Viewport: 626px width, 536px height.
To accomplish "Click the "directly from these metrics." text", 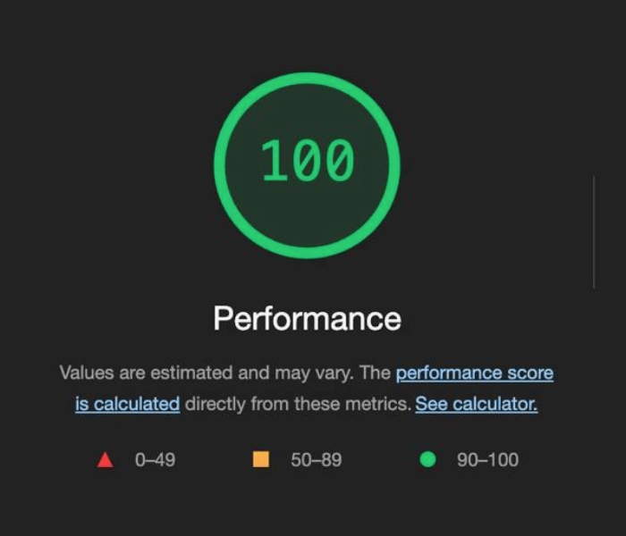I will (298, 404).
